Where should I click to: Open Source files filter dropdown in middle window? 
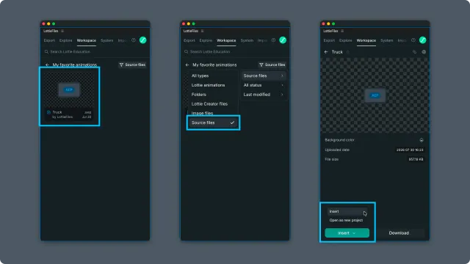[272, 65]
